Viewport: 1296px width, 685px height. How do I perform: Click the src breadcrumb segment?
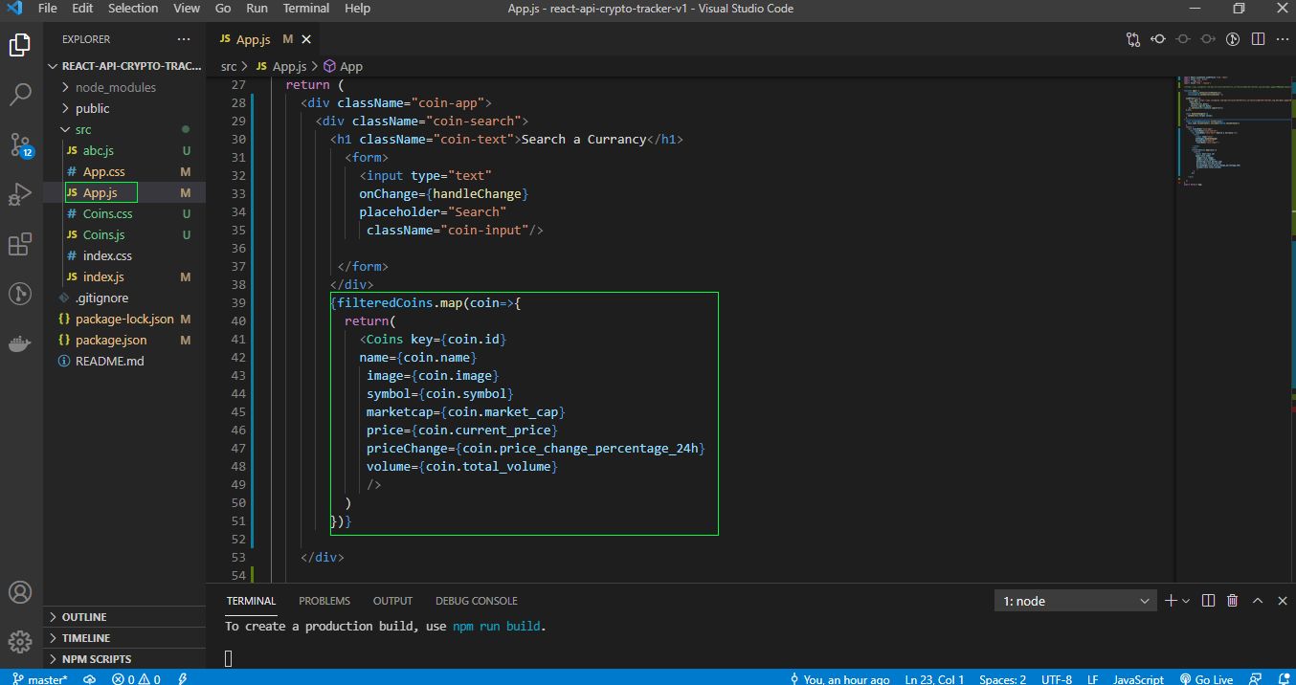pos(229,66)
